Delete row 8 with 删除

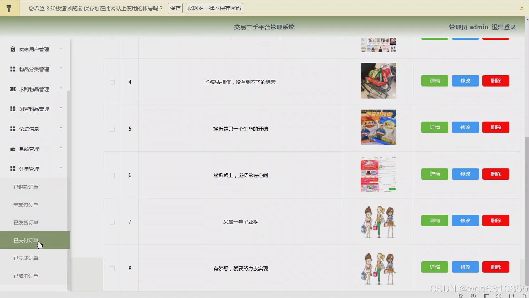coord(496,267)
